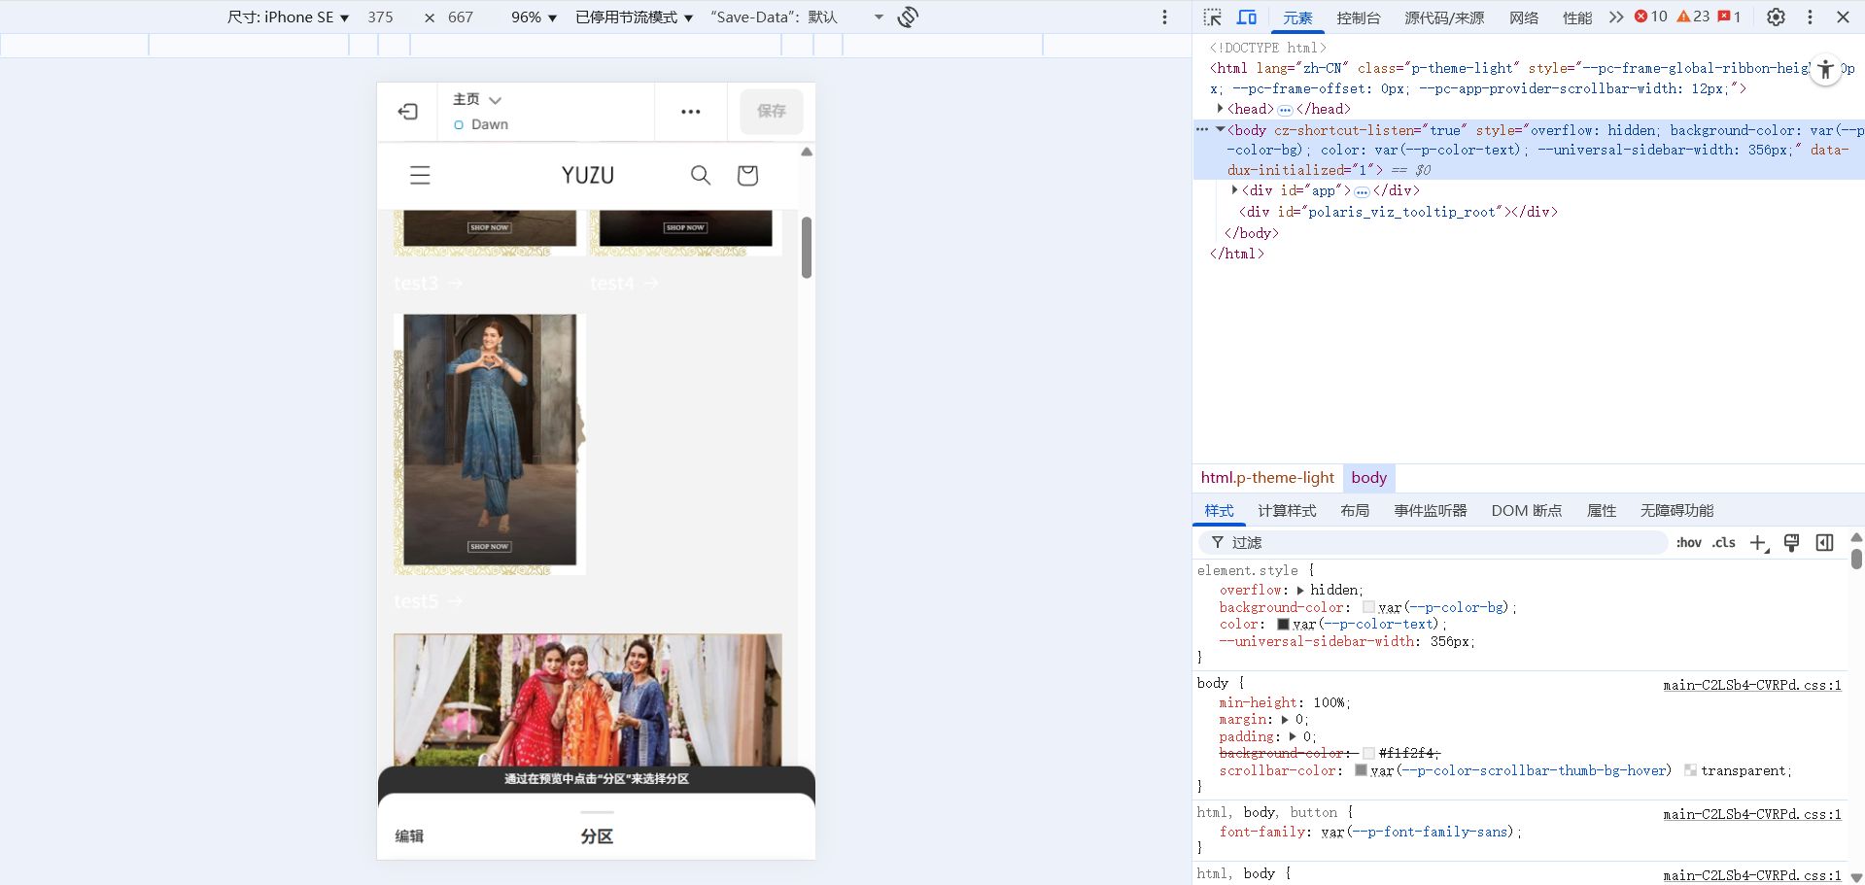Select the inspect element picker icon
Image resolution: width=1865 pixels, height=885 pixels.
pos(1212,17)
